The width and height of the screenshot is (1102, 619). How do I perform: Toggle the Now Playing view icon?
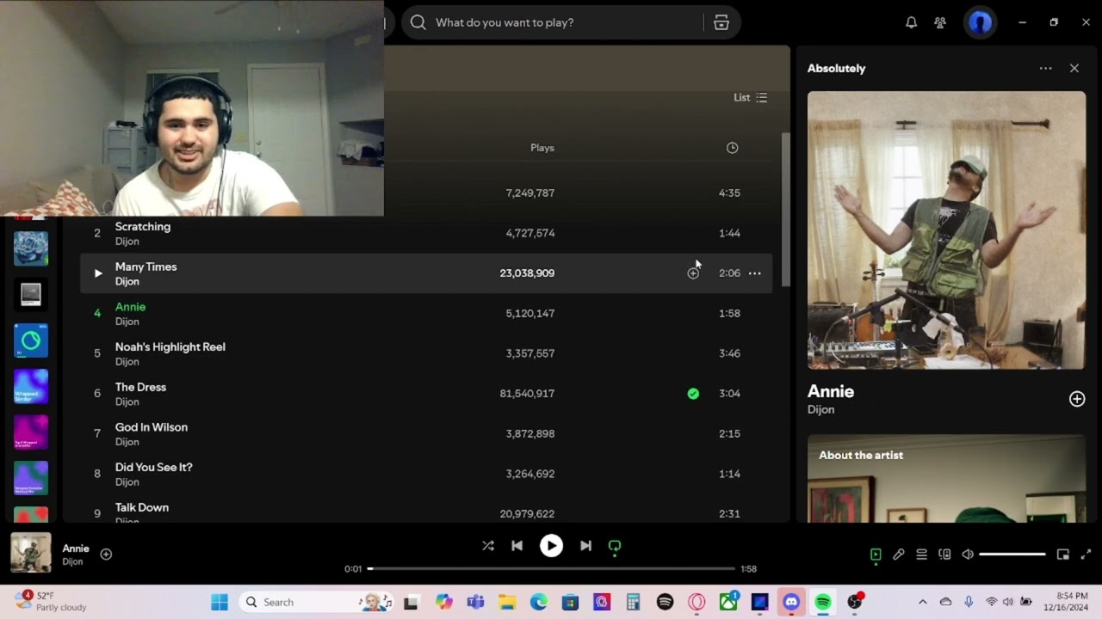coord(876,555)
